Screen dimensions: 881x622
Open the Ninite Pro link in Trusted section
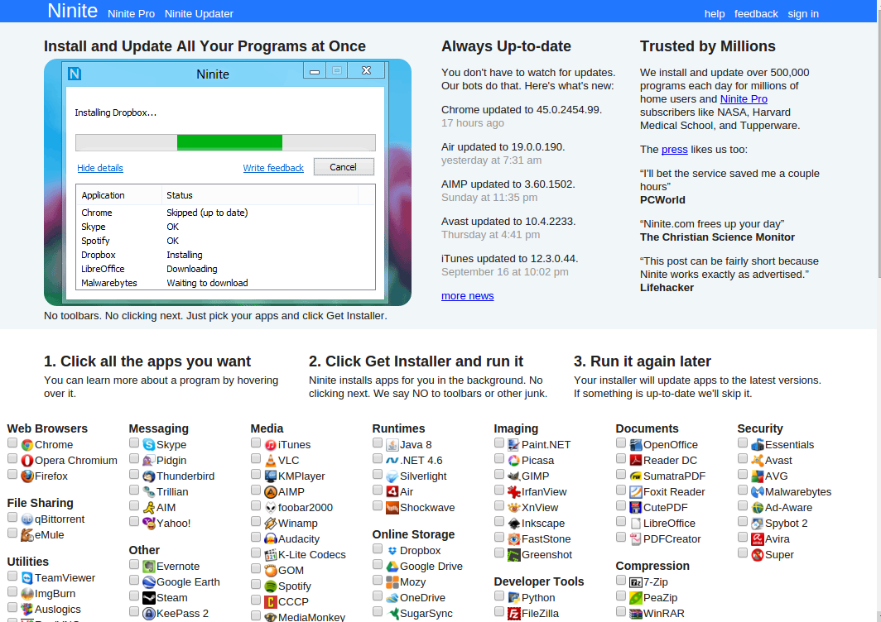click(744, 99)
